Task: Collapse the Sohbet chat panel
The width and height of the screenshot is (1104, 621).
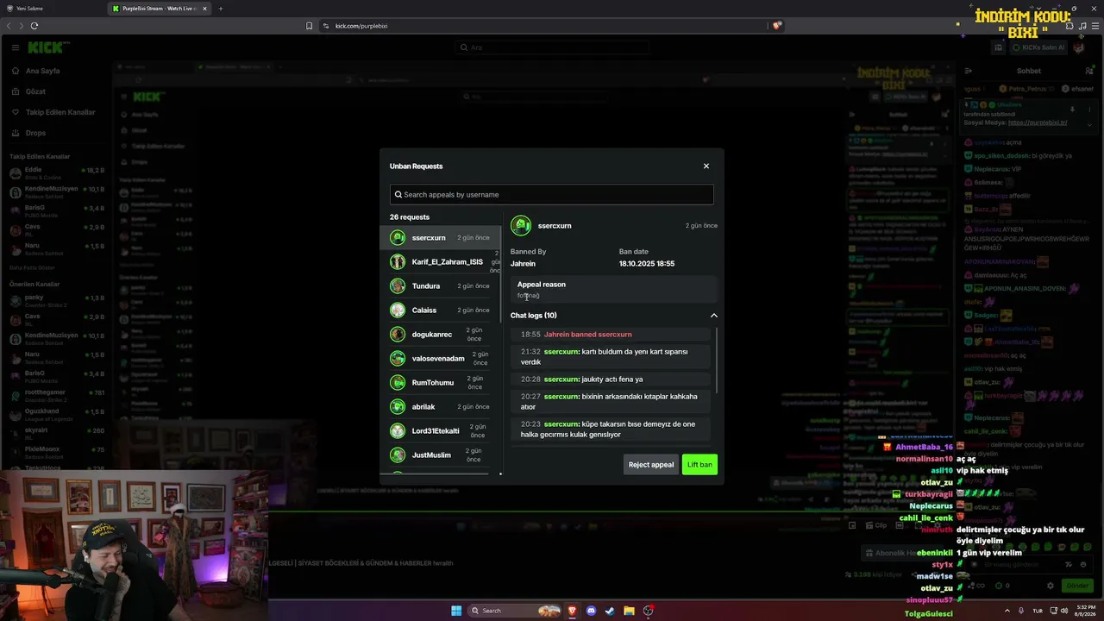Action: point(969,71)
